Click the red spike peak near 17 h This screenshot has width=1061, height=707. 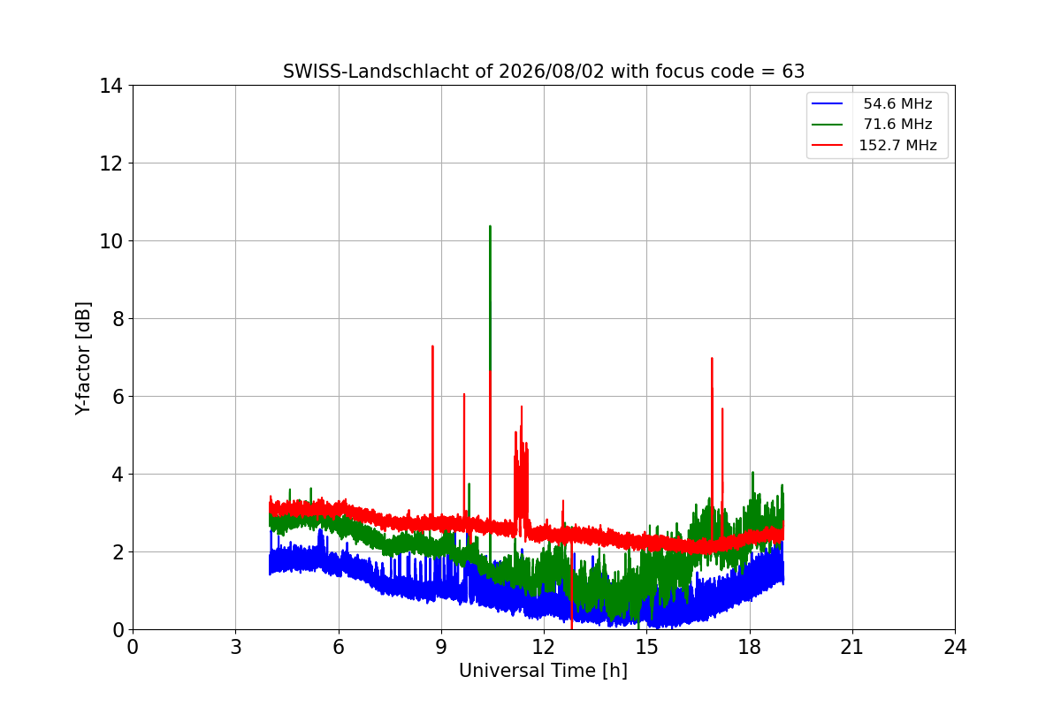[711, 359]
